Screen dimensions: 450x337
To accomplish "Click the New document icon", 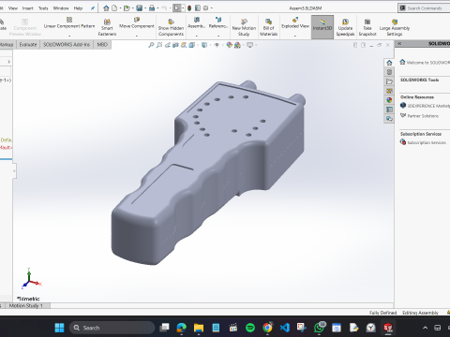I will click(114, 8).
